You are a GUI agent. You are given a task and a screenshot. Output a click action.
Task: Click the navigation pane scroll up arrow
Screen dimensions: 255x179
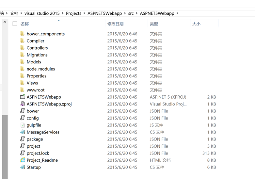5,22
